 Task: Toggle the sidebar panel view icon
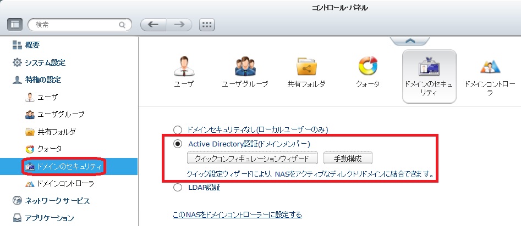click(15, 25)
